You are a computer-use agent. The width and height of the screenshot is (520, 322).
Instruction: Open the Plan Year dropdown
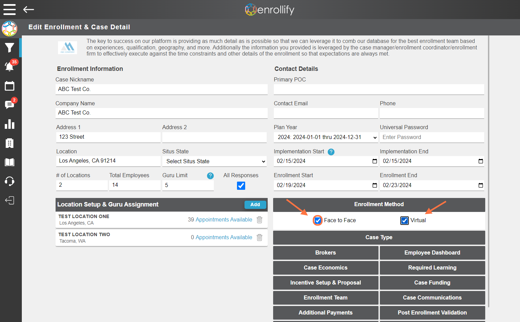coord(326,137)
